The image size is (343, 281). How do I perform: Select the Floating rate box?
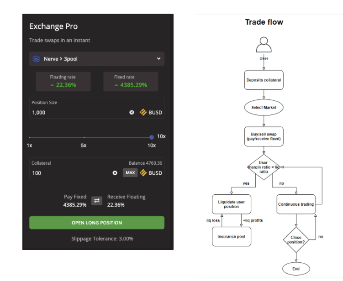pos(63,82)
